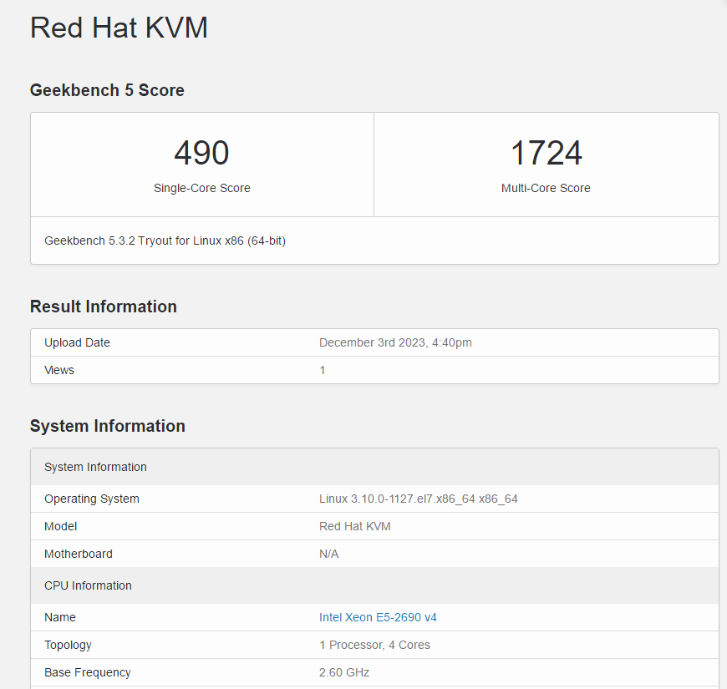Select the Motherboard N/A value
This screenshot has width=727, height=689.
point(328,554)
